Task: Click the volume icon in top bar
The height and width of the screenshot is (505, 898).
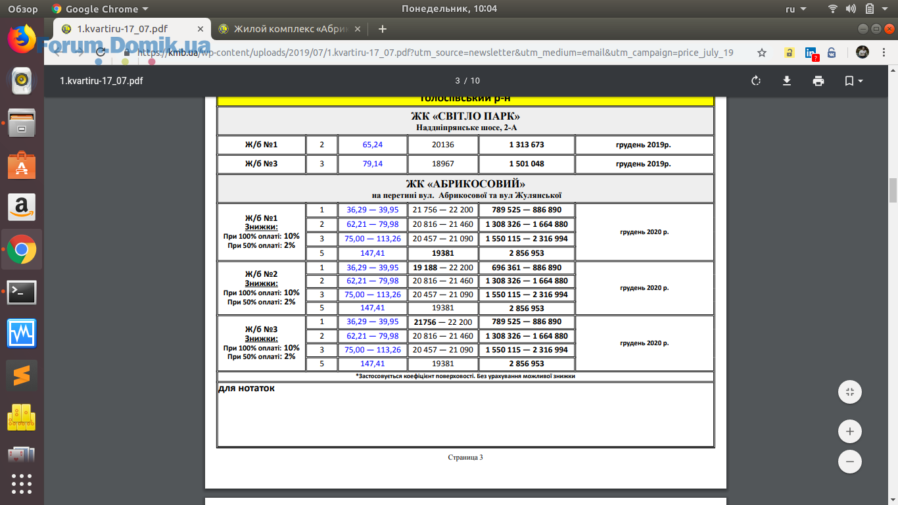Action: (851, 9)
